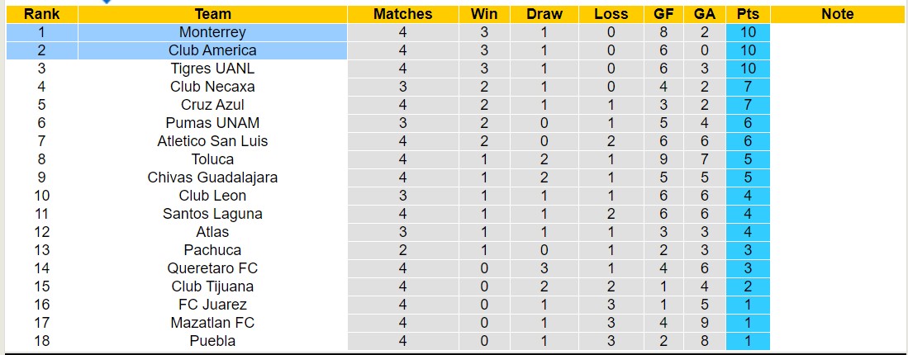Open the Queretaro FC team entry
908x355 pixels.
[x=212, y=268]
